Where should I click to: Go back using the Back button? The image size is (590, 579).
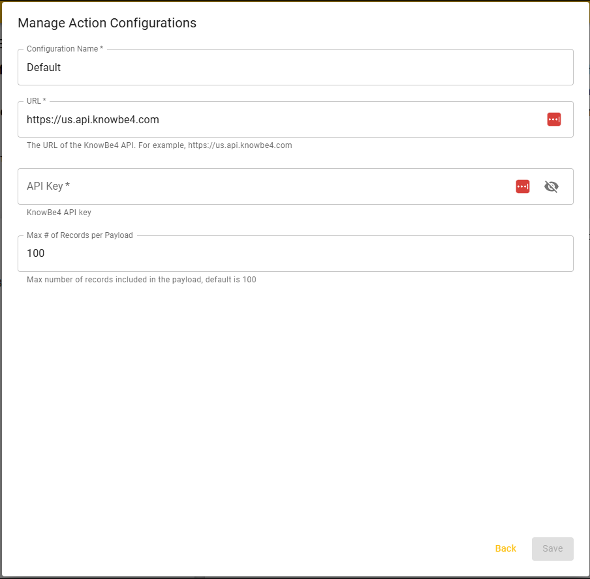tap(505, 548)
